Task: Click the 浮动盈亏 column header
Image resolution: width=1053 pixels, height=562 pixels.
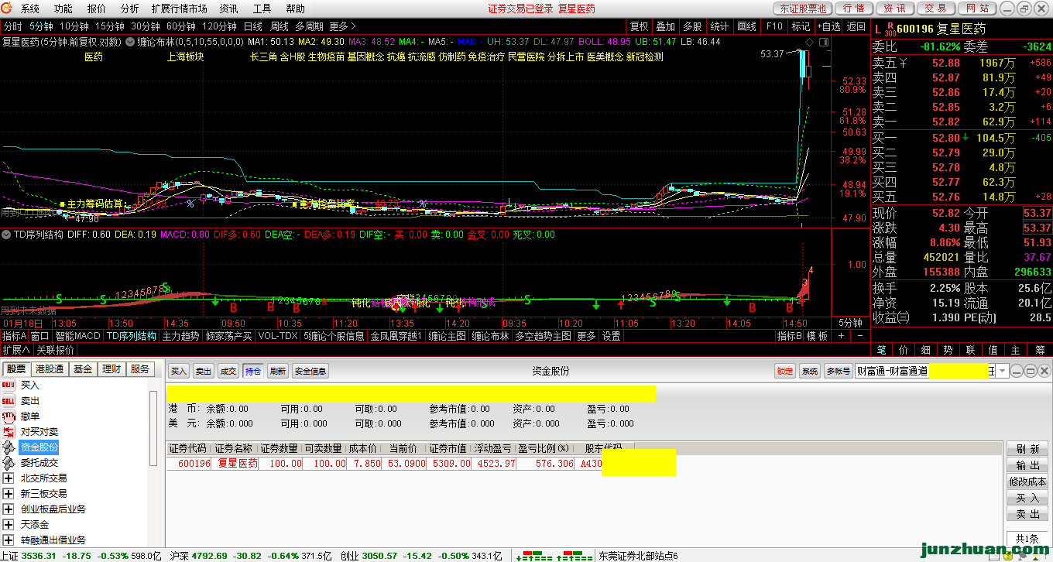Action: (x=492, y=448)
